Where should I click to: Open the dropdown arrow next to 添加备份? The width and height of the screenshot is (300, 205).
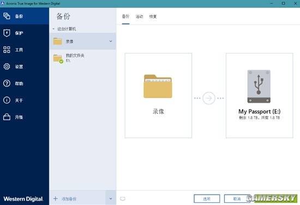pos(111,198)
